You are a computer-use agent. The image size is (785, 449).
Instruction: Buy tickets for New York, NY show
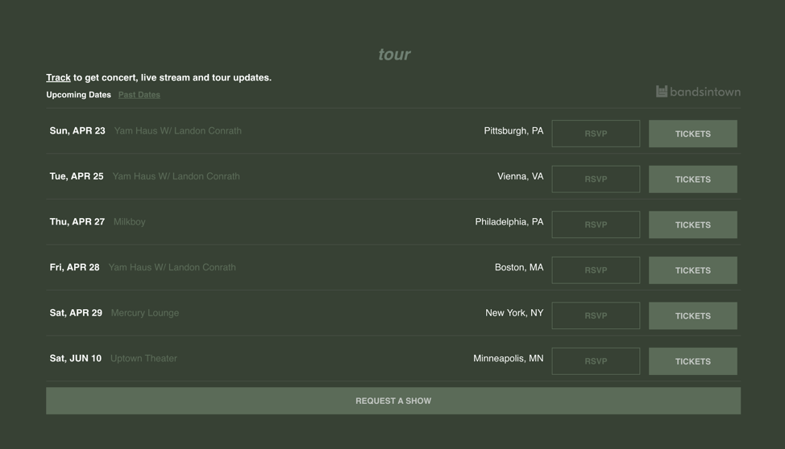[x=692, y=315]
